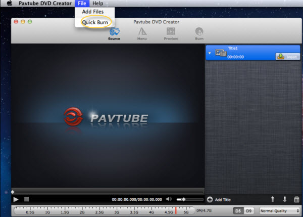Viewport: 303px width, 217px height.
Task: Delete the title with the trash icon
Action: 296,199
